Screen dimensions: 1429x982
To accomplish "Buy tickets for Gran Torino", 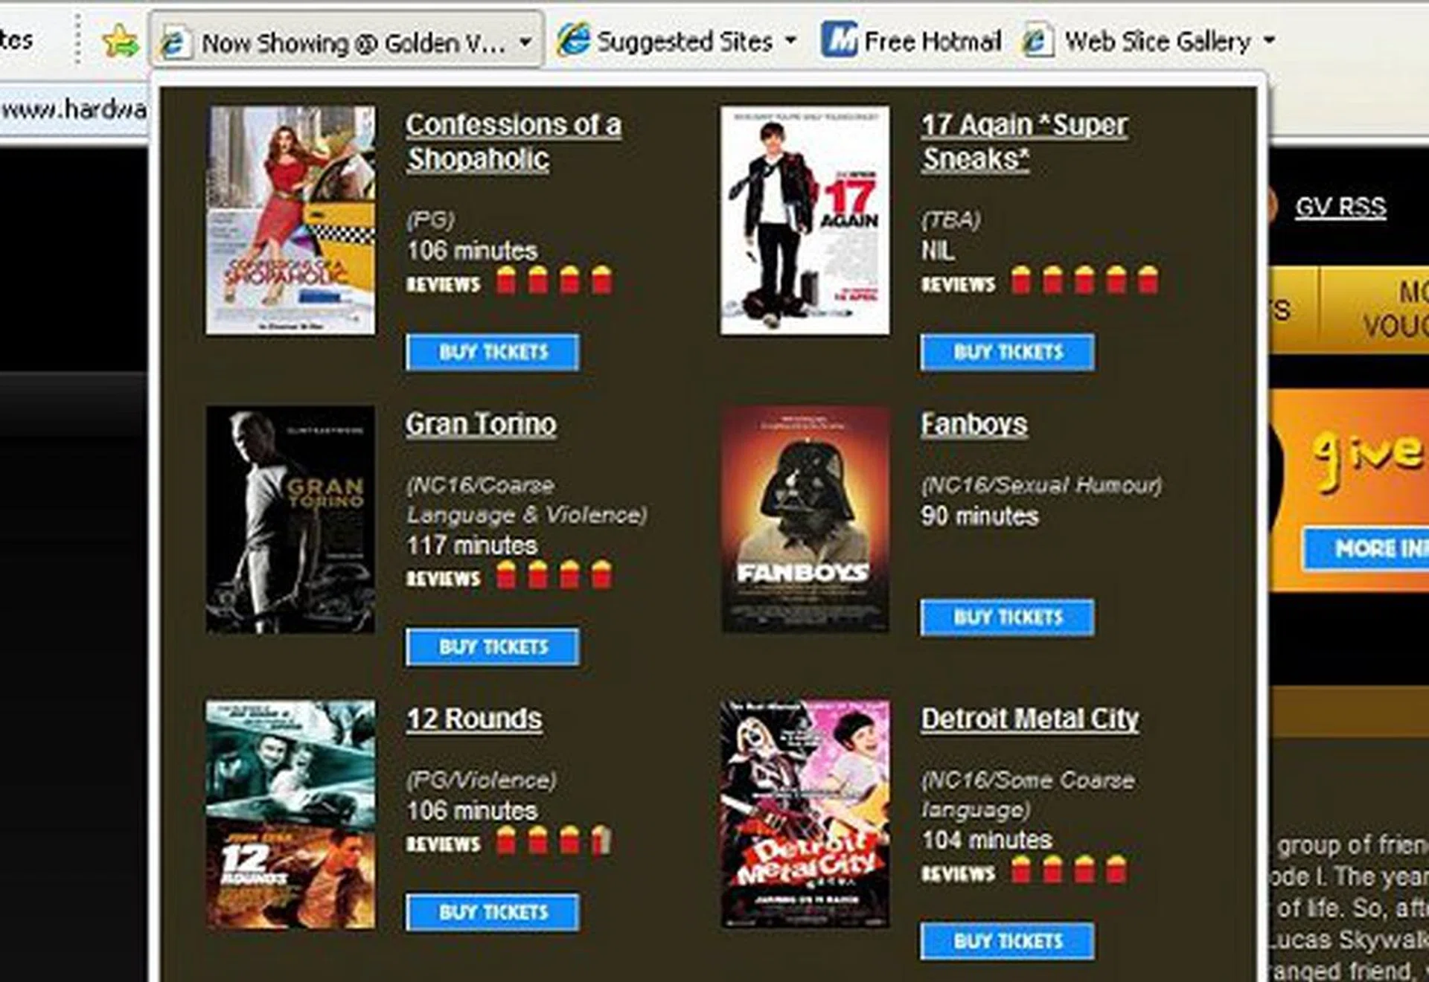I will [493, 646].
